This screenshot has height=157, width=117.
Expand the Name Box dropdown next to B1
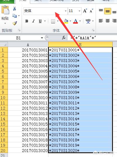pyautogui.click(x=42, y=38)
